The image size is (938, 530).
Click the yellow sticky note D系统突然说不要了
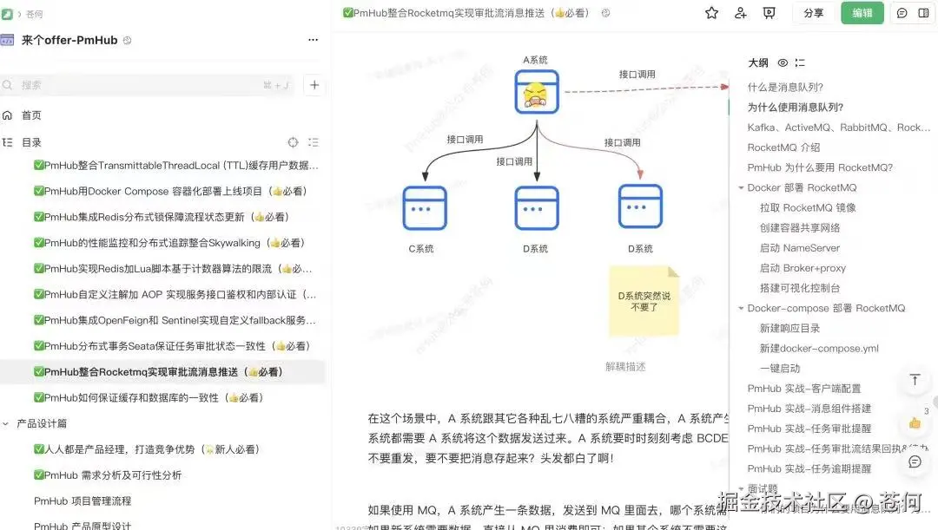(644, 302)
